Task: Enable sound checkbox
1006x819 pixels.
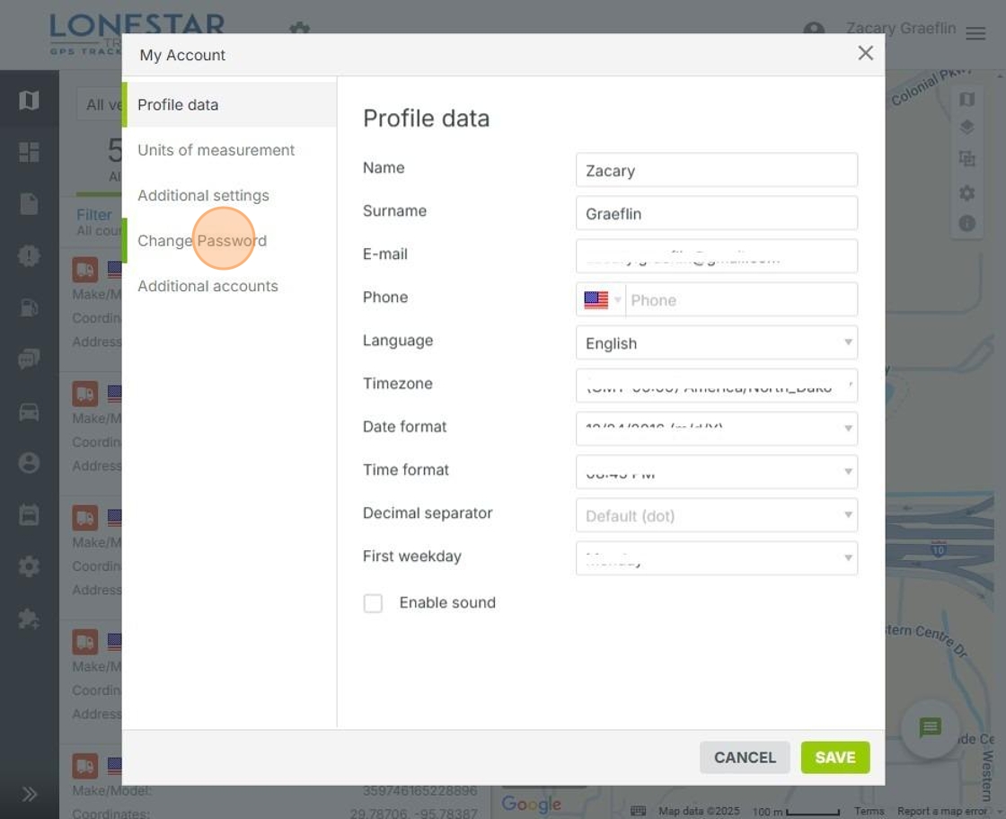Action: (x=373, y=603)
